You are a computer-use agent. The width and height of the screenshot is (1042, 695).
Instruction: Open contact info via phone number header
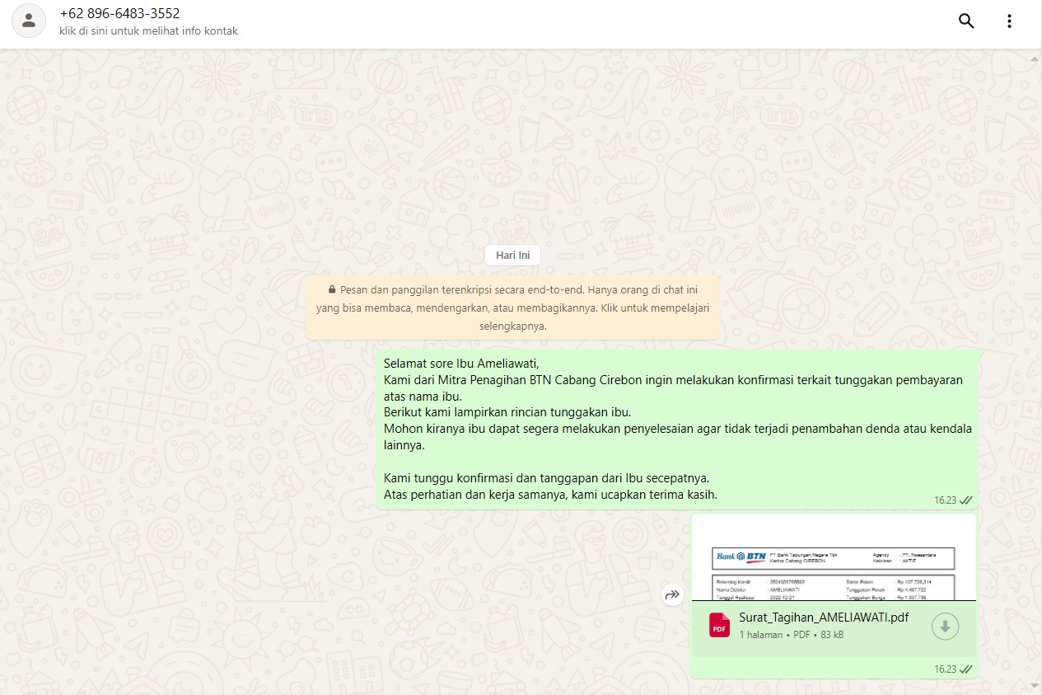coord(119,14)
